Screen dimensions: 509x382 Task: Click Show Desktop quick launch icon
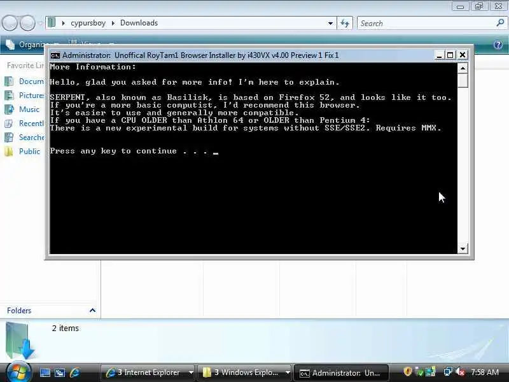pyautogui.click(x=45, y=372)
